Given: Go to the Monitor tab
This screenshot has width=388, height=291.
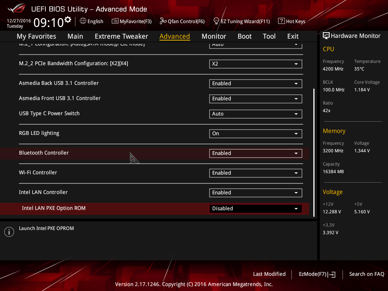Looking at the screenshot, I should click(x=214, y=36).
